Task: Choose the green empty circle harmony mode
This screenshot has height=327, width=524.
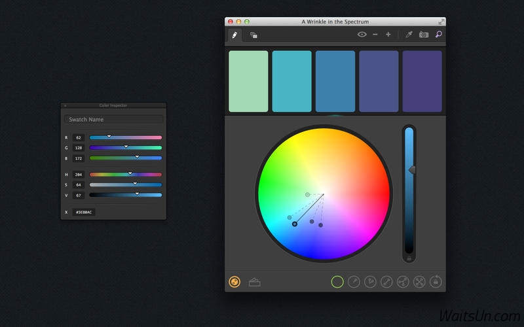Action: pos(337,282)
